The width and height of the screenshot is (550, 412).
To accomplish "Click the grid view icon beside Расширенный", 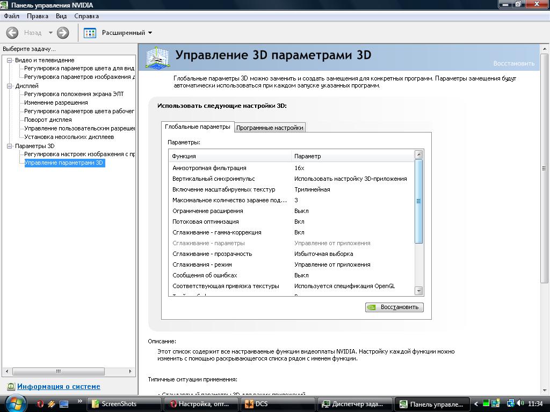I will [90, 33].
